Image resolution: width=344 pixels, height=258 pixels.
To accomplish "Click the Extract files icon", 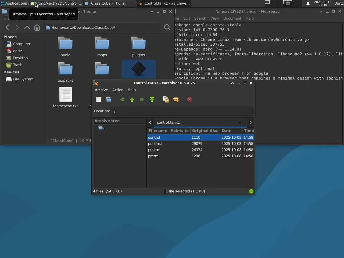I will coord(176,99).
